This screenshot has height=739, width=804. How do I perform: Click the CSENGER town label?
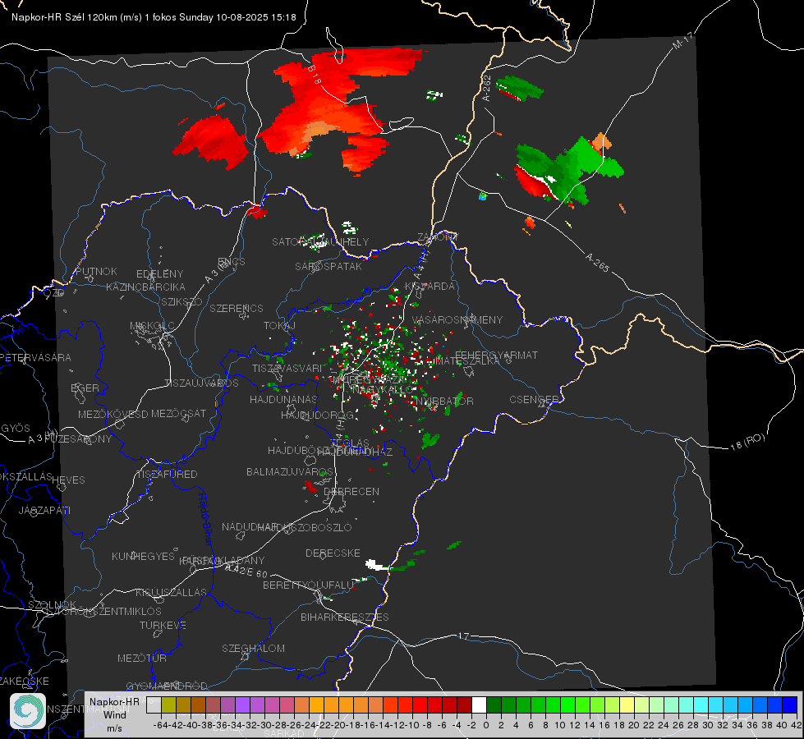(535, 400)
